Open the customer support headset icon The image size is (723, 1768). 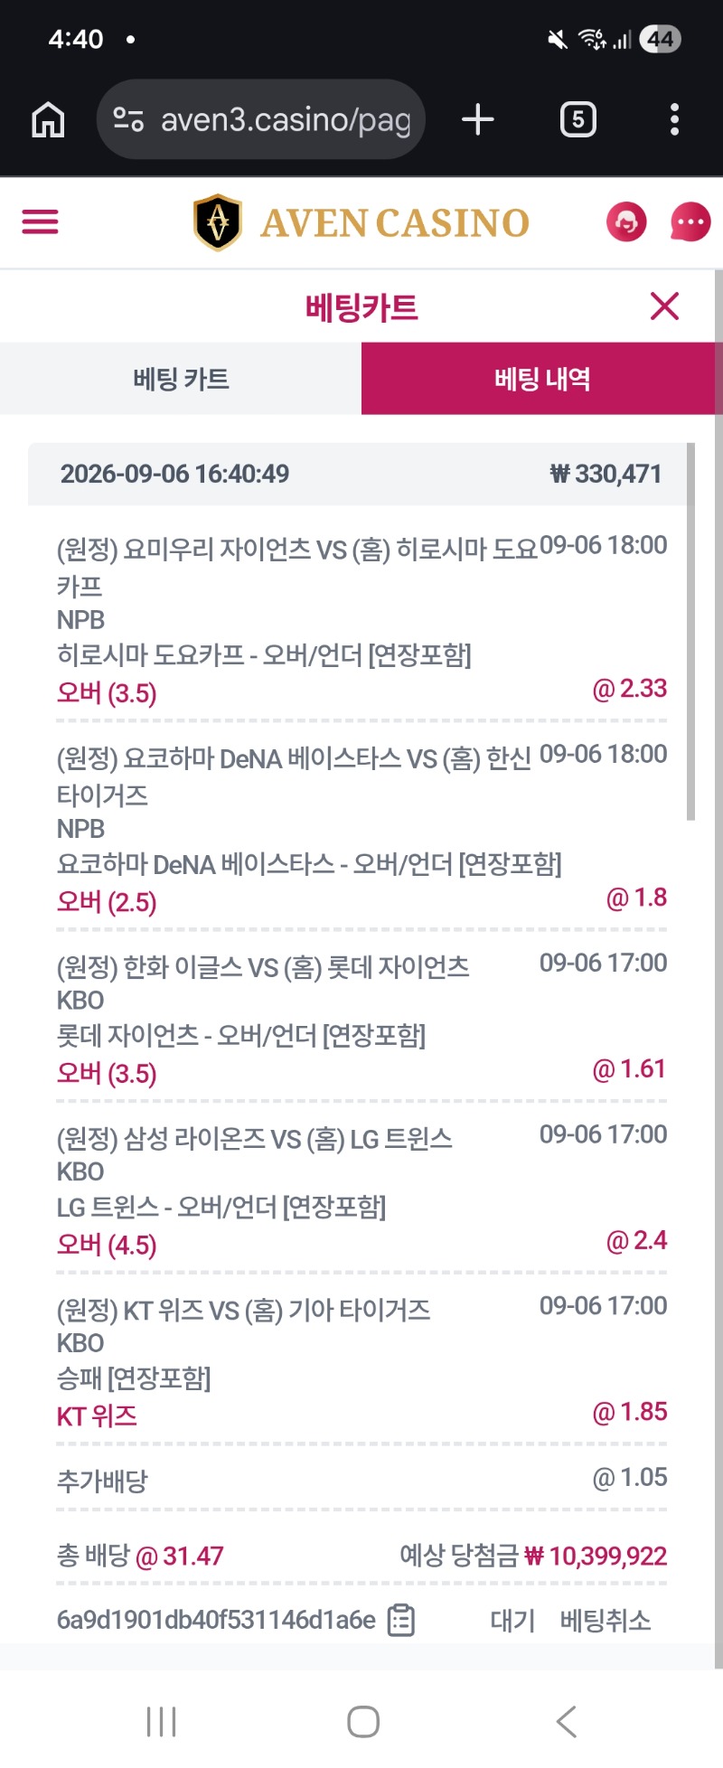[626, 222]
